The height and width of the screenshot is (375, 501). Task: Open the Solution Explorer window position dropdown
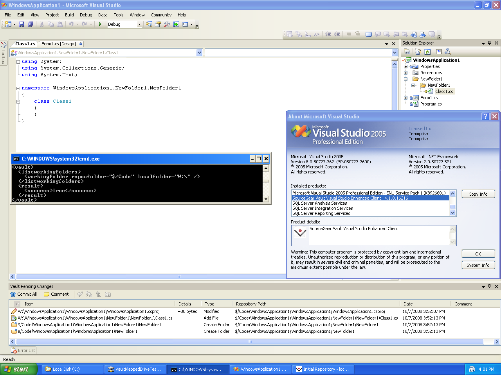[x=483, y=43]
